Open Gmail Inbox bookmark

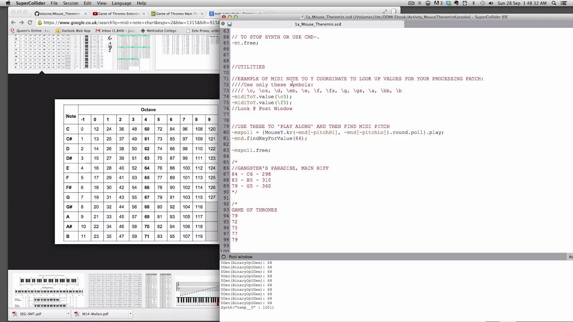116,31
